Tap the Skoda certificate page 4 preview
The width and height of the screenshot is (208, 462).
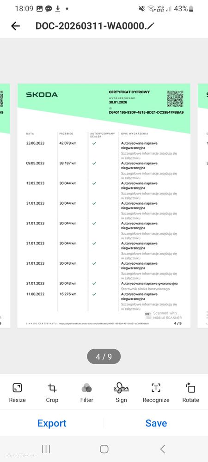tap(104, 206)
